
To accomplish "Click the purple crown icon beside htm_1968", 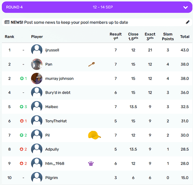I will point(91,164).
